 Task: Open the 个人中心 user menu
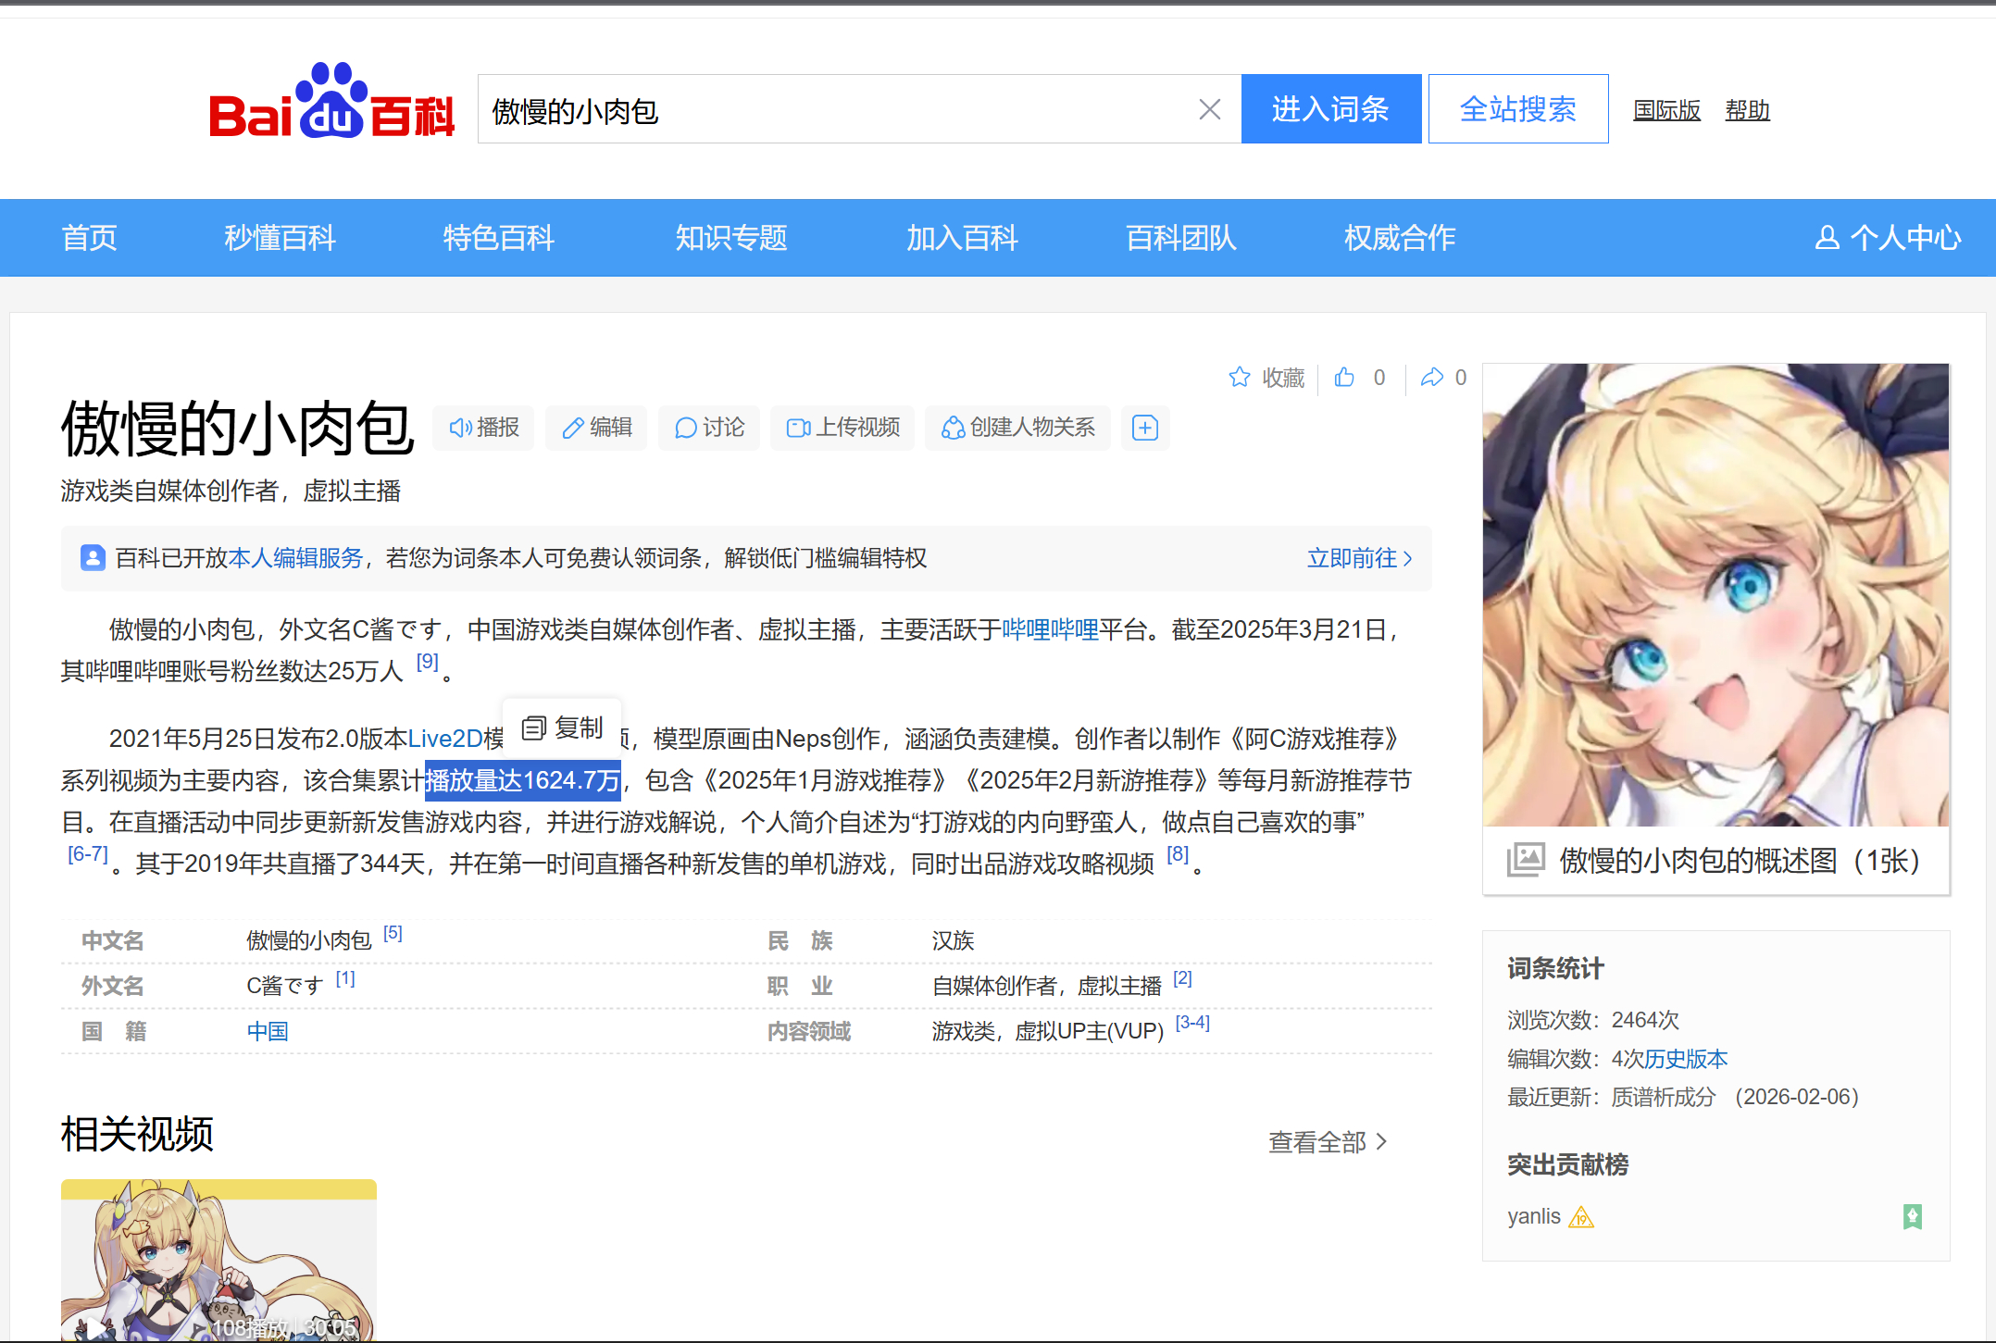[x=1887, y=238]
